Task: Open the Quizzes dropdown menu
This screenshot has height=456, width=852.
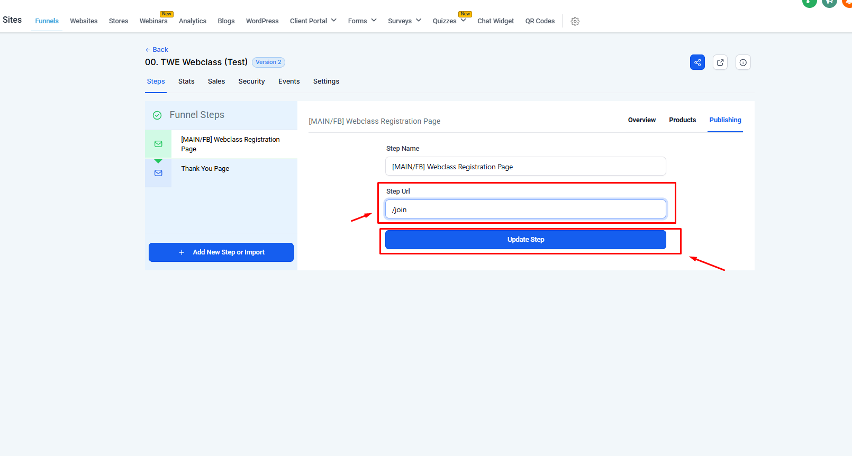Action: point(449,21)
